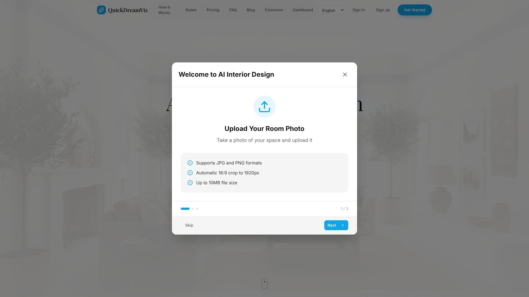
Task: Click the check icon beside JPG and PNG formats
Action: coord(190,163)
